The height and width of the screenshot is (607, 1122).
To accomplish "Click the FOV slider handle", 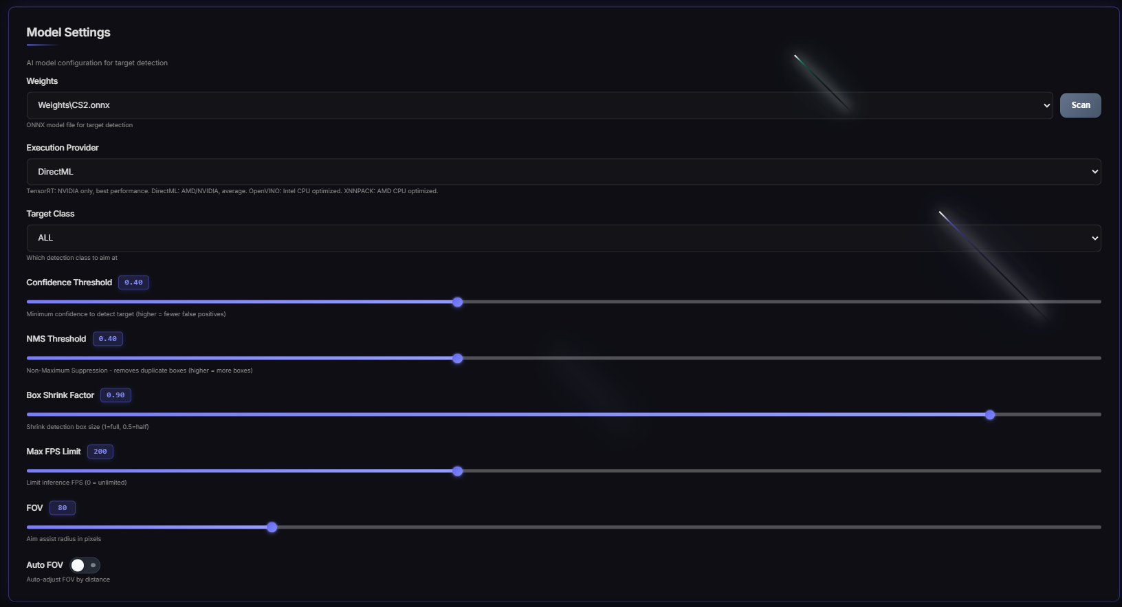I will [272, 527].
